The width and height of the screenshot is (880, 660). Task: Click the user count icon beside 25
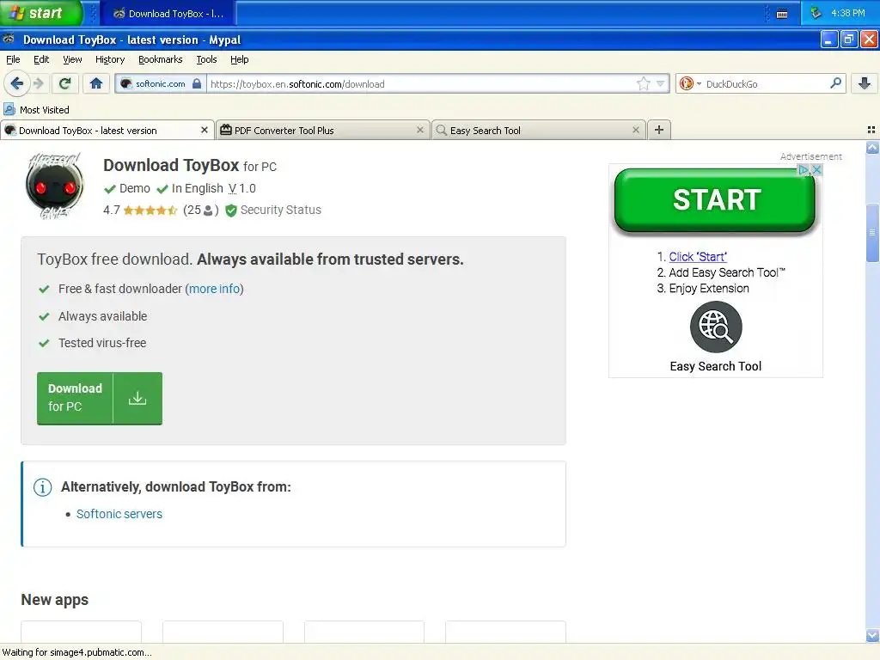pyautogui.click(x=208, y=211)
